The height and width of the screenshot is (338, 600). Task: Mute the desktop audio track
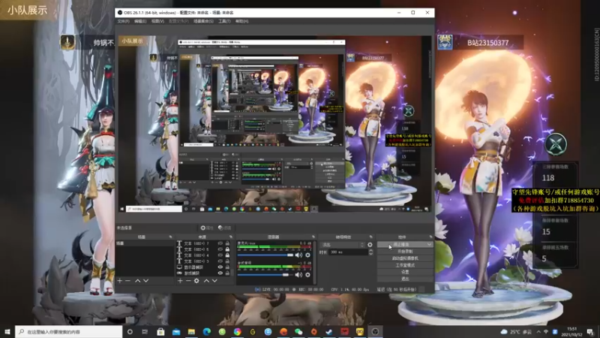[x=298, y=275]
